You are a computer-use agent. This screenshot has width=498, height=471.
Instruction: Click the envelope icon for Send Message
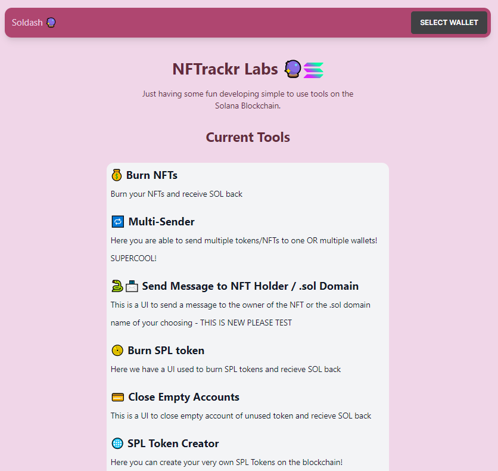[132, 286]
